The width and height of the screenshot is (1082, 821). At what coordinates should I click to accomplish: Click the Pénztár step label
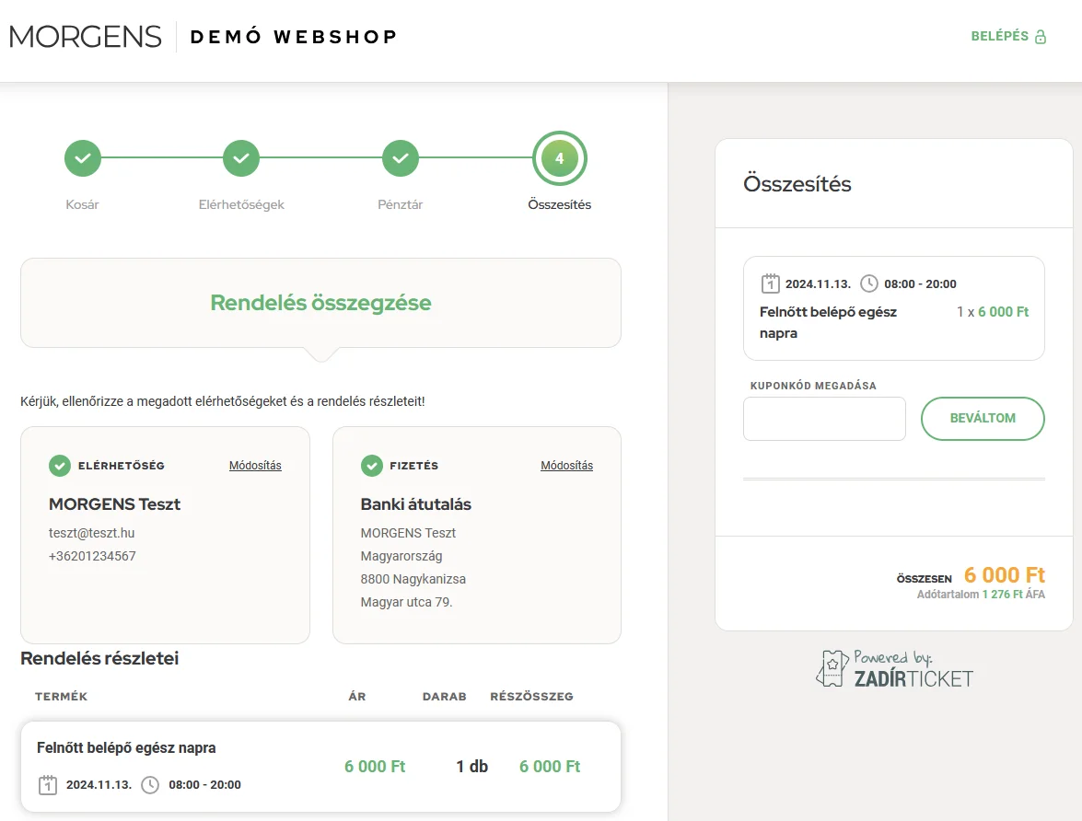401,204
